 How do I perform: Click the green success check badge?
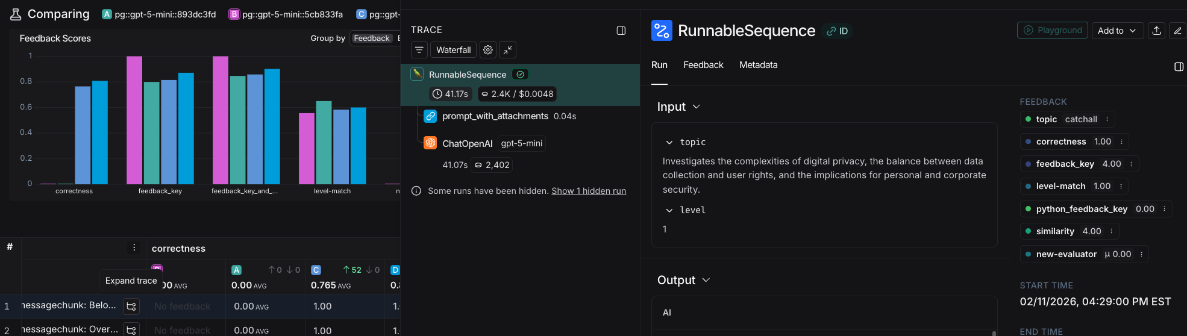coord(520,75)
